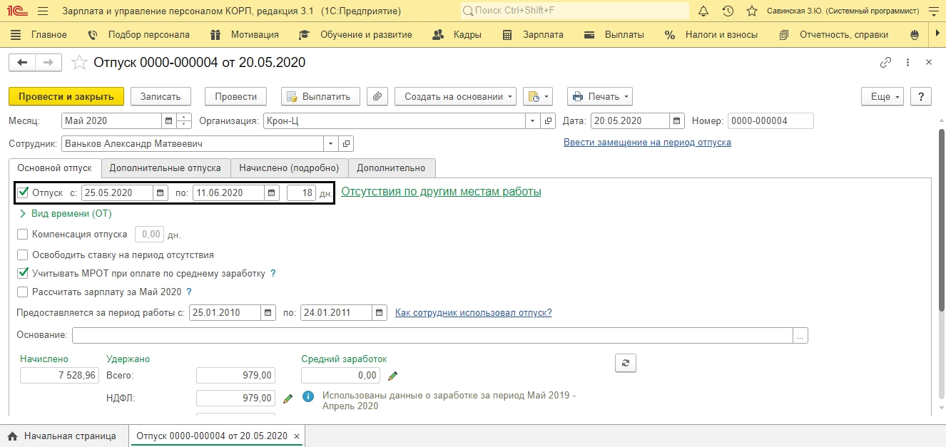Image resolution: width=946 pixels, height=447 pixels.
Task: Open the Еще dropdown menu
Action: click(883, 96)
